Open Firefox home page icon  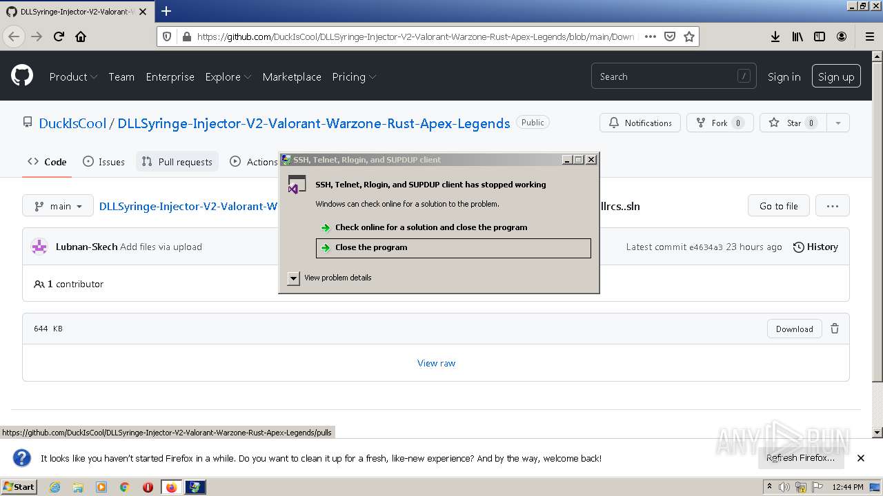81,37
